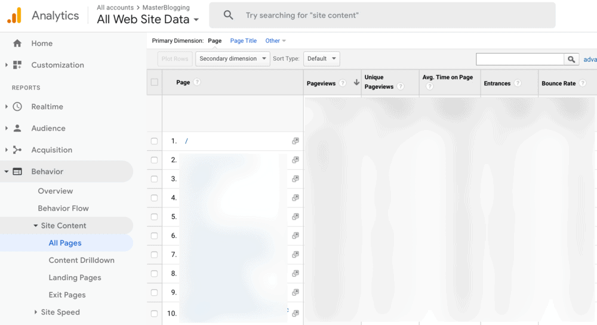Collapse the Site Content submenu

[x=35, y=225]
